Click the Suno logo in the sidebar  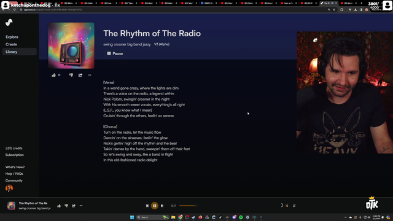(x=9, y=22)
